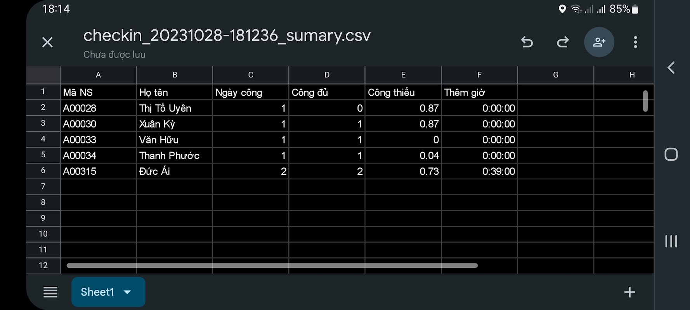Select Văn Hữu's Công thiếu 0 cell

[403, 139]
